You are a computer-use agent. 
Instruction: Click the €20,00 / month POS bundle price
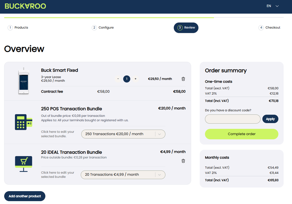(172, 108)
